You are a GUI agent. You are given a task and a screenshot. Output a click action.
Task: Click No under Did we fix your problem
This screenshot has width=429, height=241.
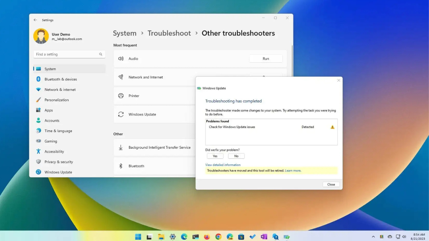pyautogui.click(x=236, y=156)
